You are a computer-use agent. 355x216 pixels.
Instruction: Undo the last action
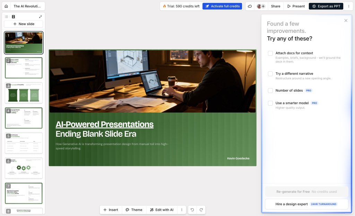point(192,210)
